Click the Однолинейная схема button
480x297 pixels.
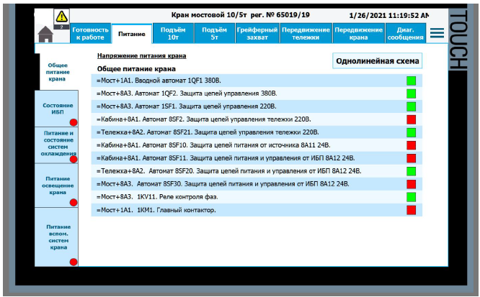(x=378, y=61)
